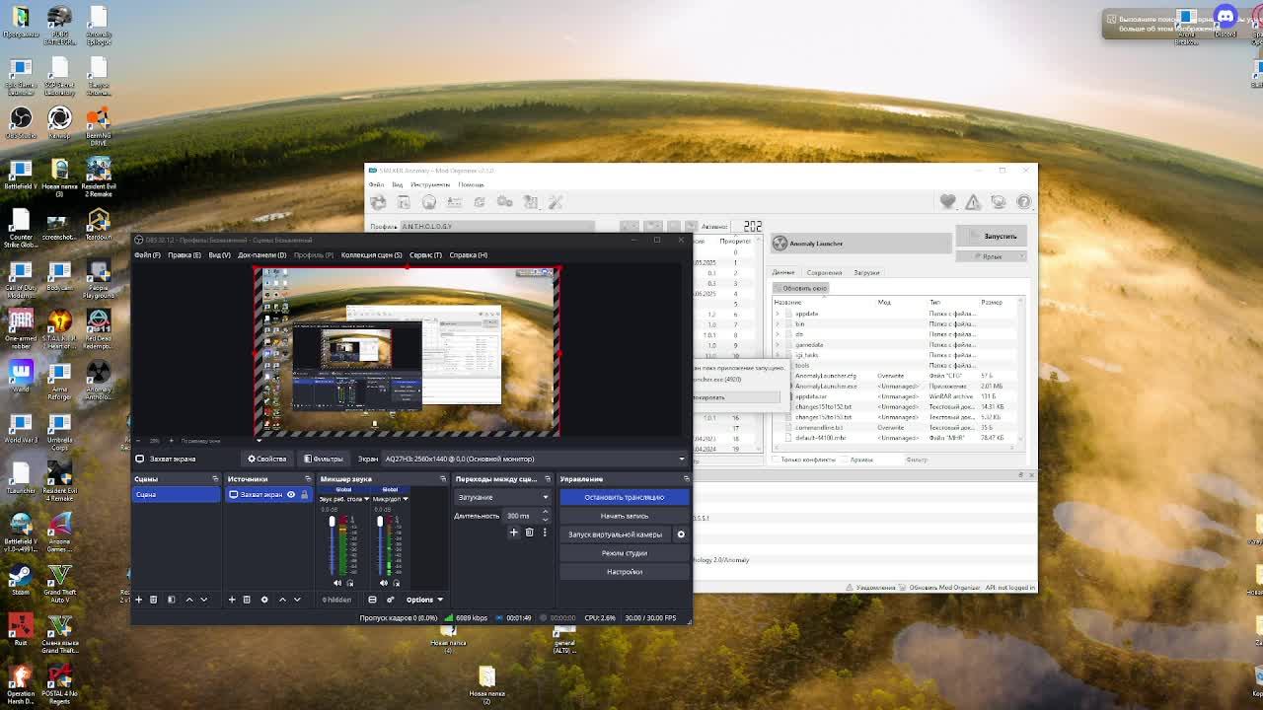Enable the Только конфликты checkbox

point(778,460)
